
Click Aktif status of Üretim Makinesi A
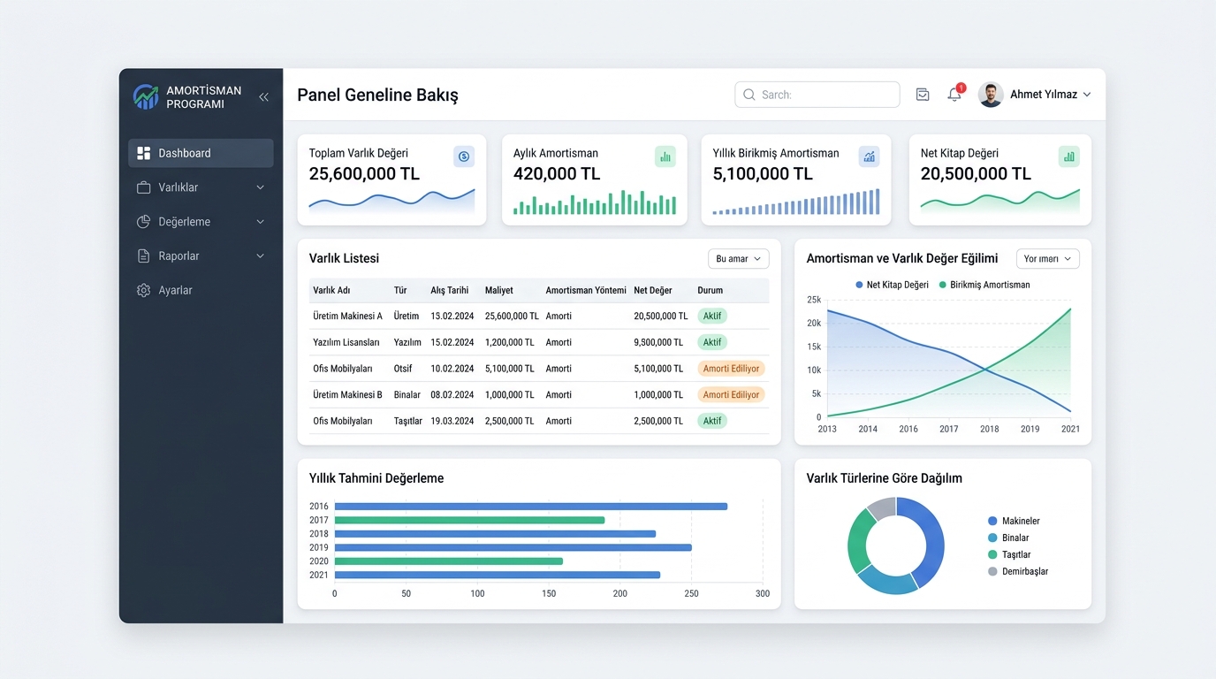[x=712, y=316]
